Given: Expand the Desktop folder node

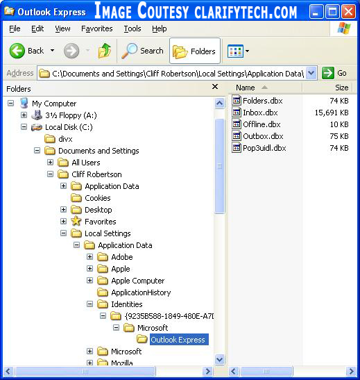Looking at the screenshot, I should coord(63,209).
